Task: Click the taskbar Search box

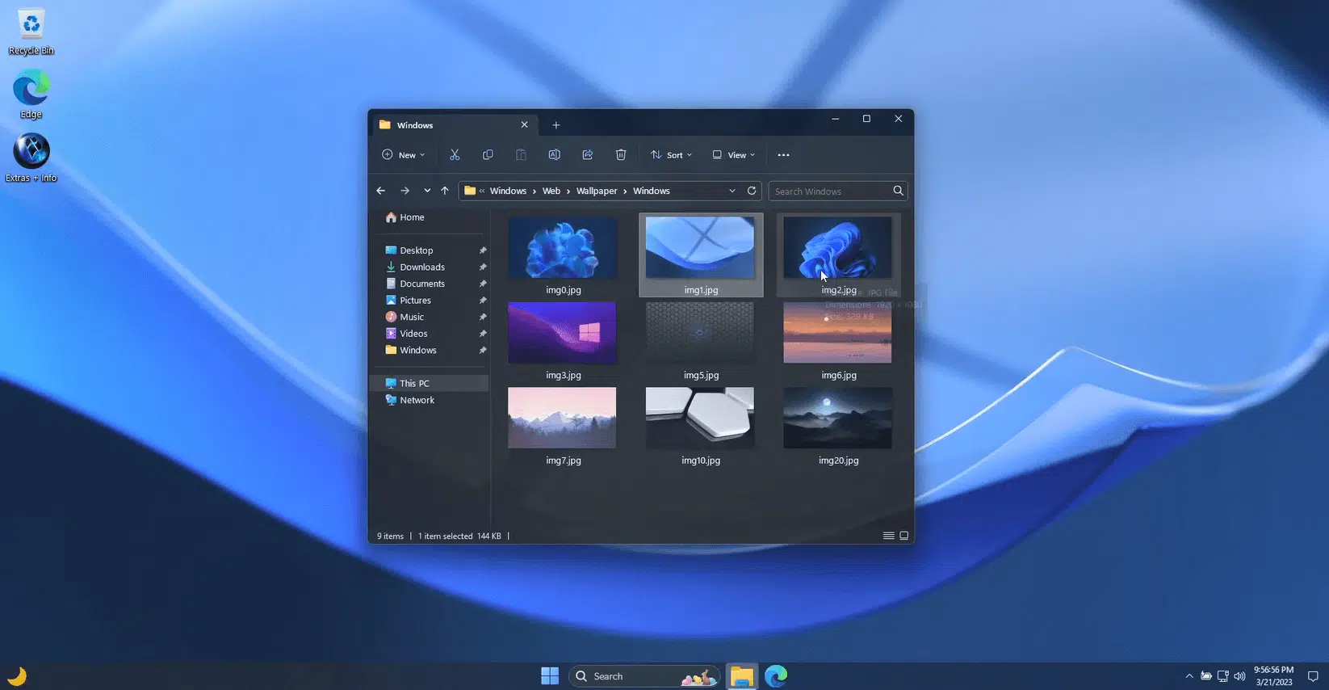Action: click(644, 676)
